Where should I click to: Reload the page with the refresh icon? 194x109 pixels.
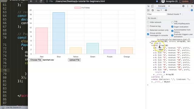pyautogui.click(x=41, y=1)
